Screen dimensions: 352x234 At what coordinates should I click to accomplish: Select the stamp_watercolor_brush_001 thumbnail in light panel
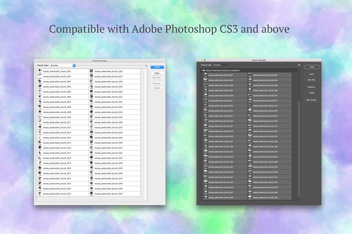(40, 71)
